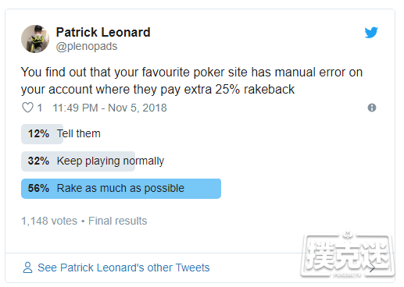Click Patrick Leonard's profile avatar
Image resolution: width=404 pixels, height=287 pixels.
tap(35, 39)
